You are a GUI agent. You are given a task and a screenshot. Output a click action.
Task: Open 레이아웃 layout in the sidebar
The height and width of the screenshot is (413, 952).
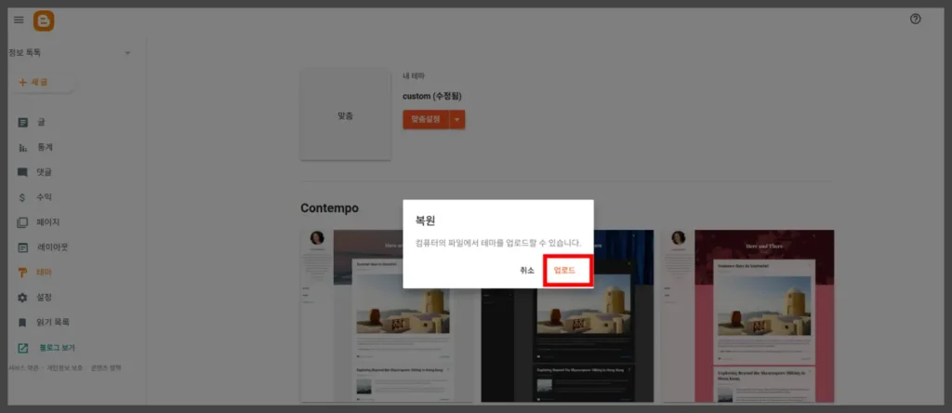tap(52, 247)
